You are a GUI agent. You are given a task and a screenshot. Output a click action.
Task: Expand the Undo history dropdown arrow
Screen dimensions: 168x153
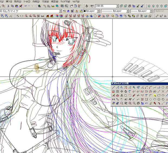pyautogui.click(x=29, y=6)
